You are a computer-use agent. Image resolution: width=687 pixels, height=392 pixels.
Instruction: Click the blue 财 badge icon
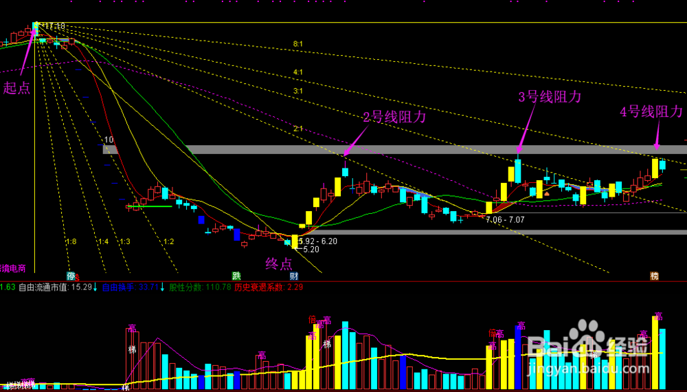point(294,276)
